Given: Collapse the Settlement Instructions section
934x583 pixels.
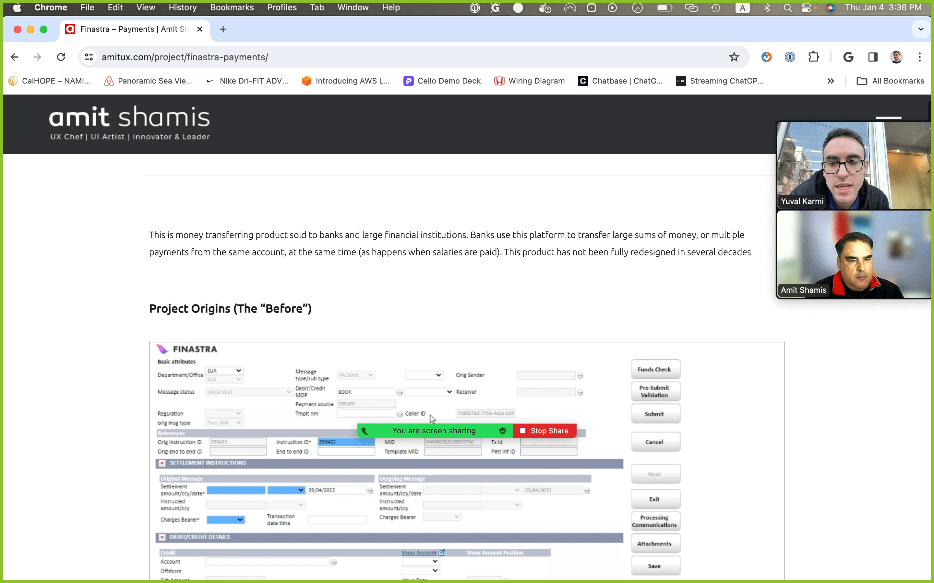Looking at the screenshot, I should point(162,463).
